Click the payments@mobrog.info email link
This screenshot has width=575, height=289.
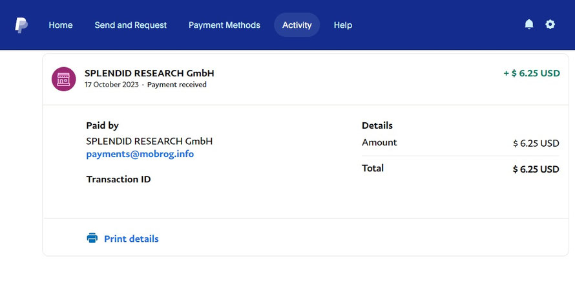(x=140, y=154)
